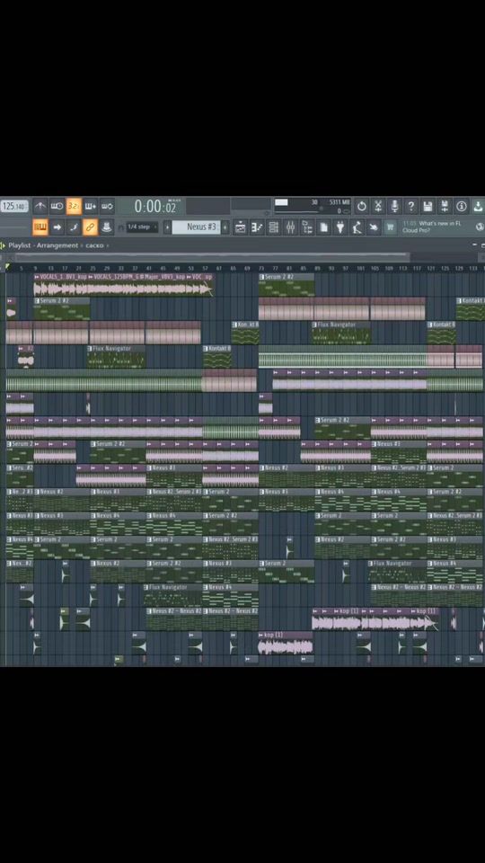Image resolution: width=485 pixels, height=863 pixels.
Task: Expand the arrow after cacko in playlist title
Action: (107, 245)
